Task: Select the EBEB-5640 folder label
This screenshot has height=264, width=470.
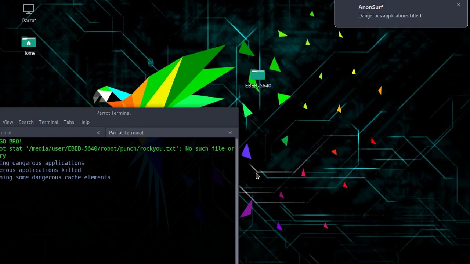Action: (x=258, y=85)
